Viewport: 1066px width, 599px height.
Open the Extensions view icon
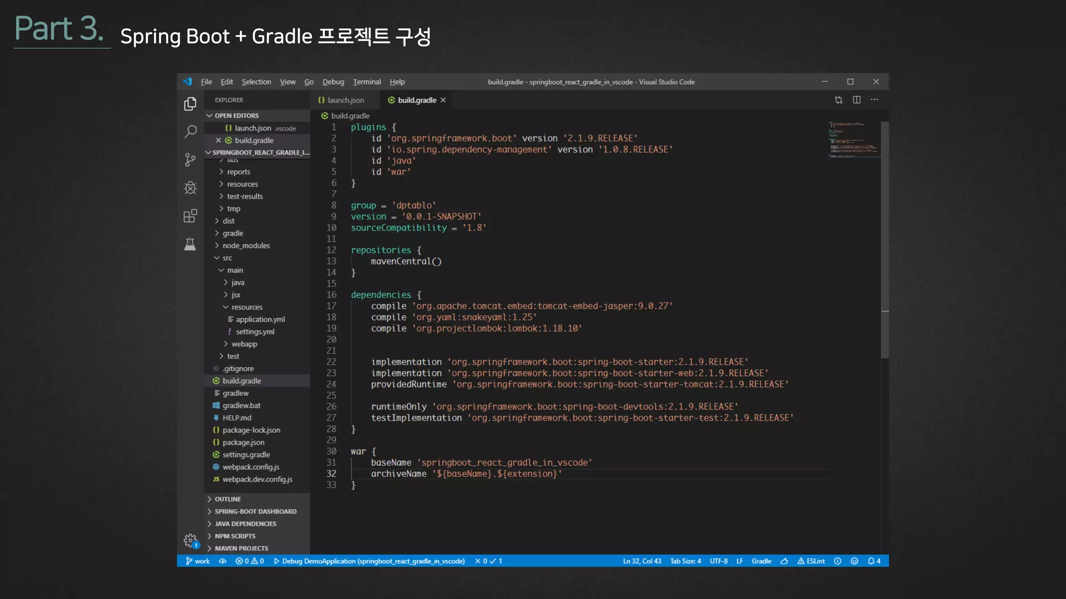[191, 216]
